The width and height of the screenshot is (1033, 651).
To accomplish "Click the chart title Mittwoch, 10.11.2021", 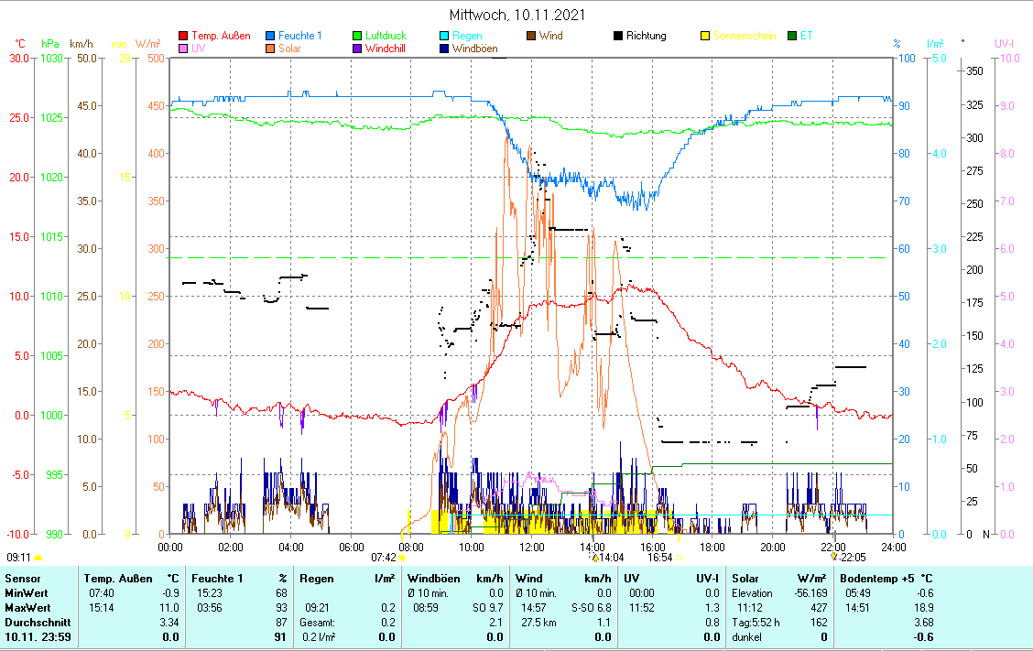I will point(517,16).
